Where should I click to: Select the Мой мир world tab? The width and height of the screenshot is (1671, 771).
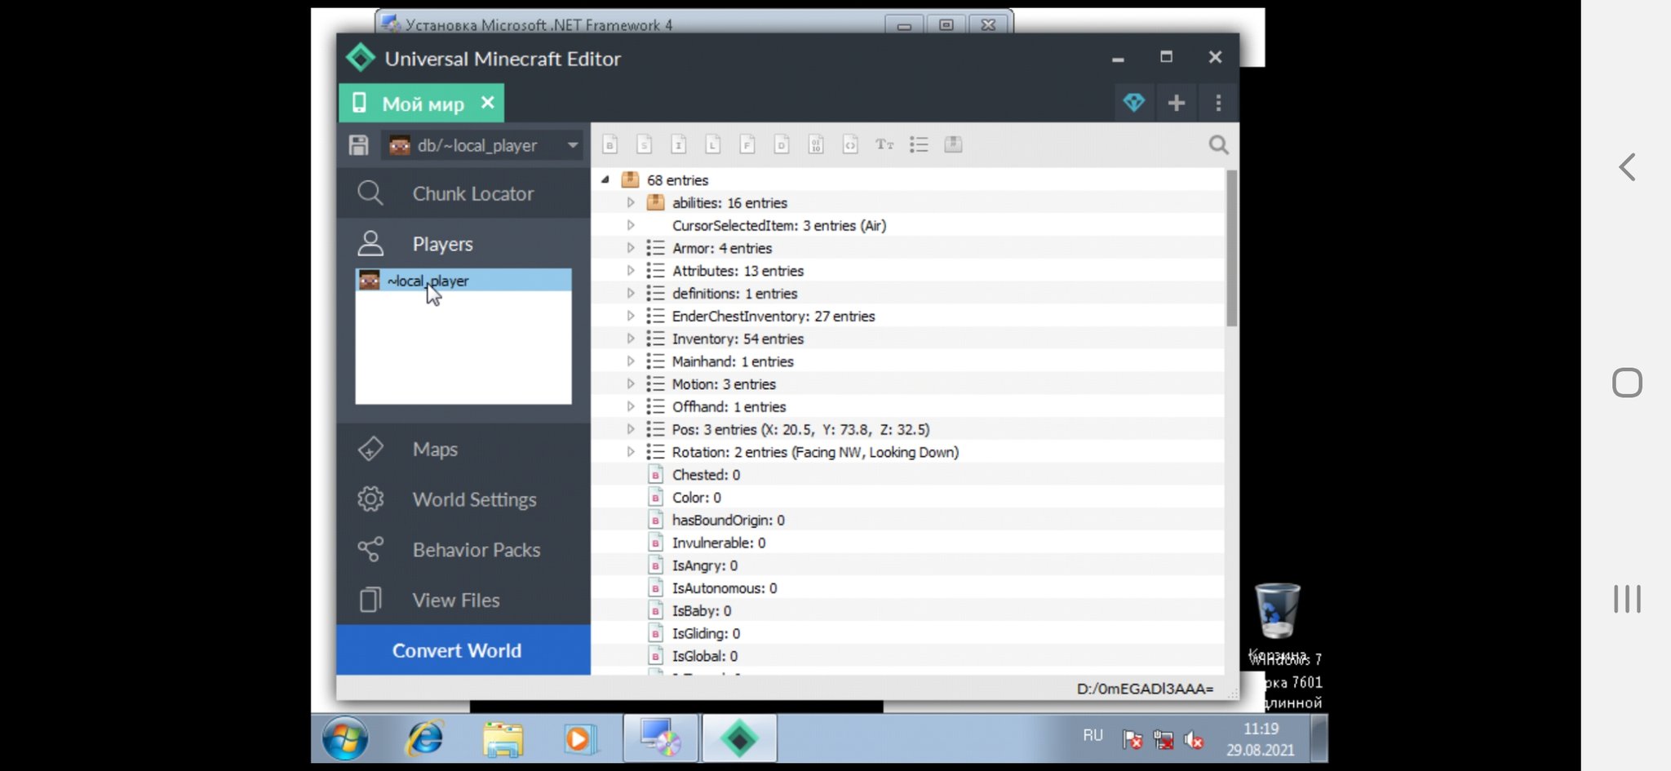[x=422, y=104]
